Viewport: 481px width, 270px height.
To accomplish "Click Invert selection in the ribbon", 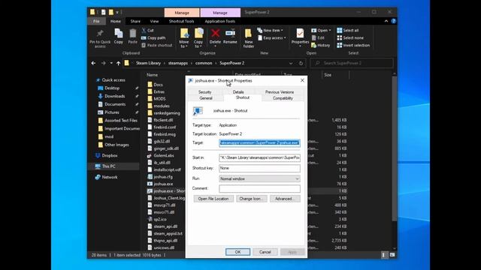I will click(x=353, y=45).
